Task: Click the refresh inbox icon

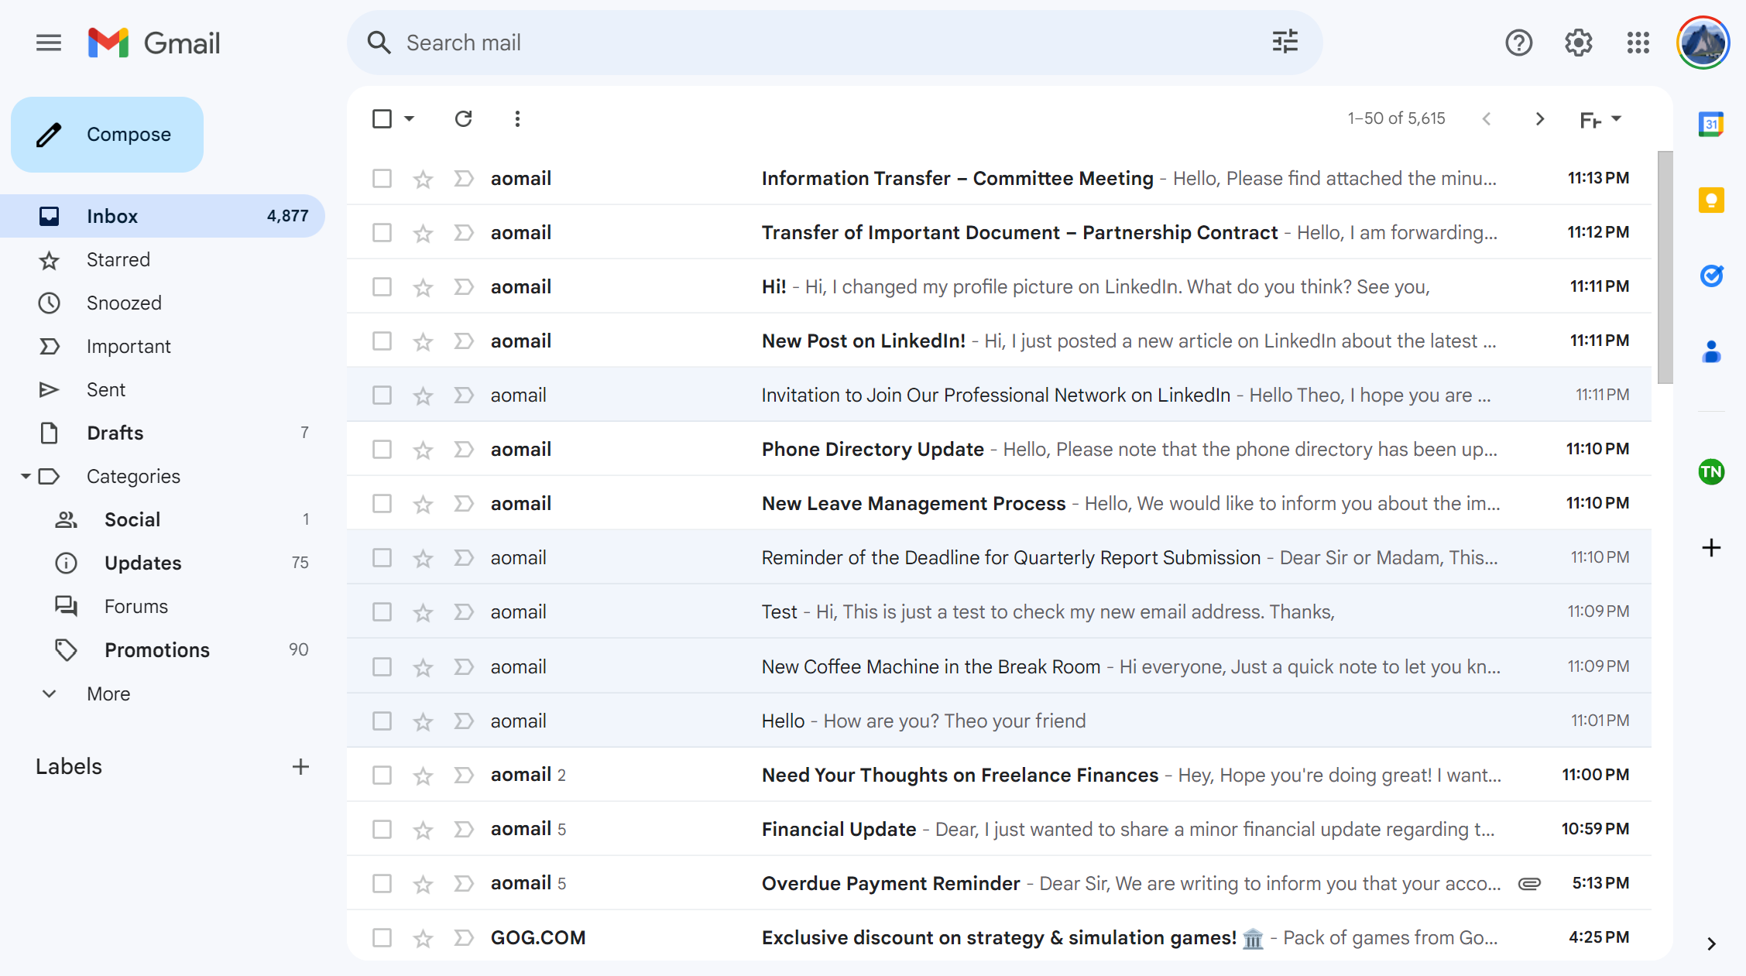Action: [464, 118]
